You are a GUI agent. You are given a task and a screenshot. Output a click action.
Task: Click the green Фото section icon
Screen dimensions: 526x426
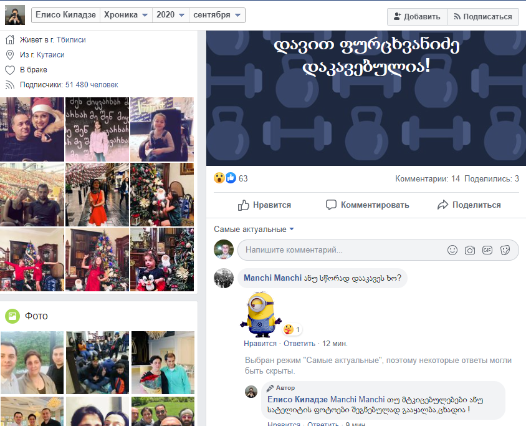(12, 316)
